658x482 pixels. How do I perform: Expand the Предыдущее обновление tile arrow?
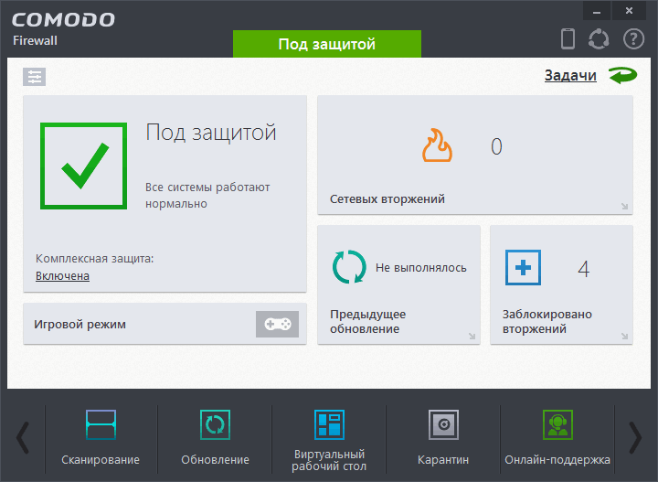click(472, 337)
